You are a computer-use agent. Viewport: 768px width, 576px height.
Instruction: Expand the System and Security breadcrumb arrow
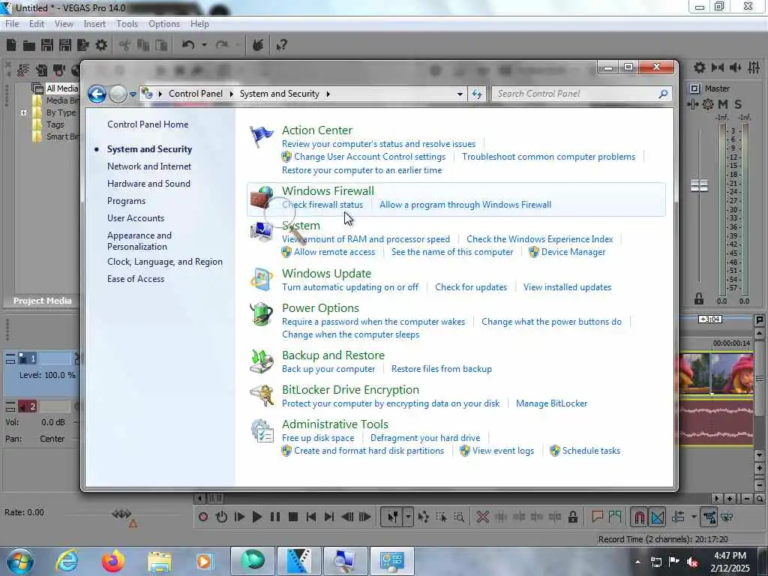click(x=328, y=94)
